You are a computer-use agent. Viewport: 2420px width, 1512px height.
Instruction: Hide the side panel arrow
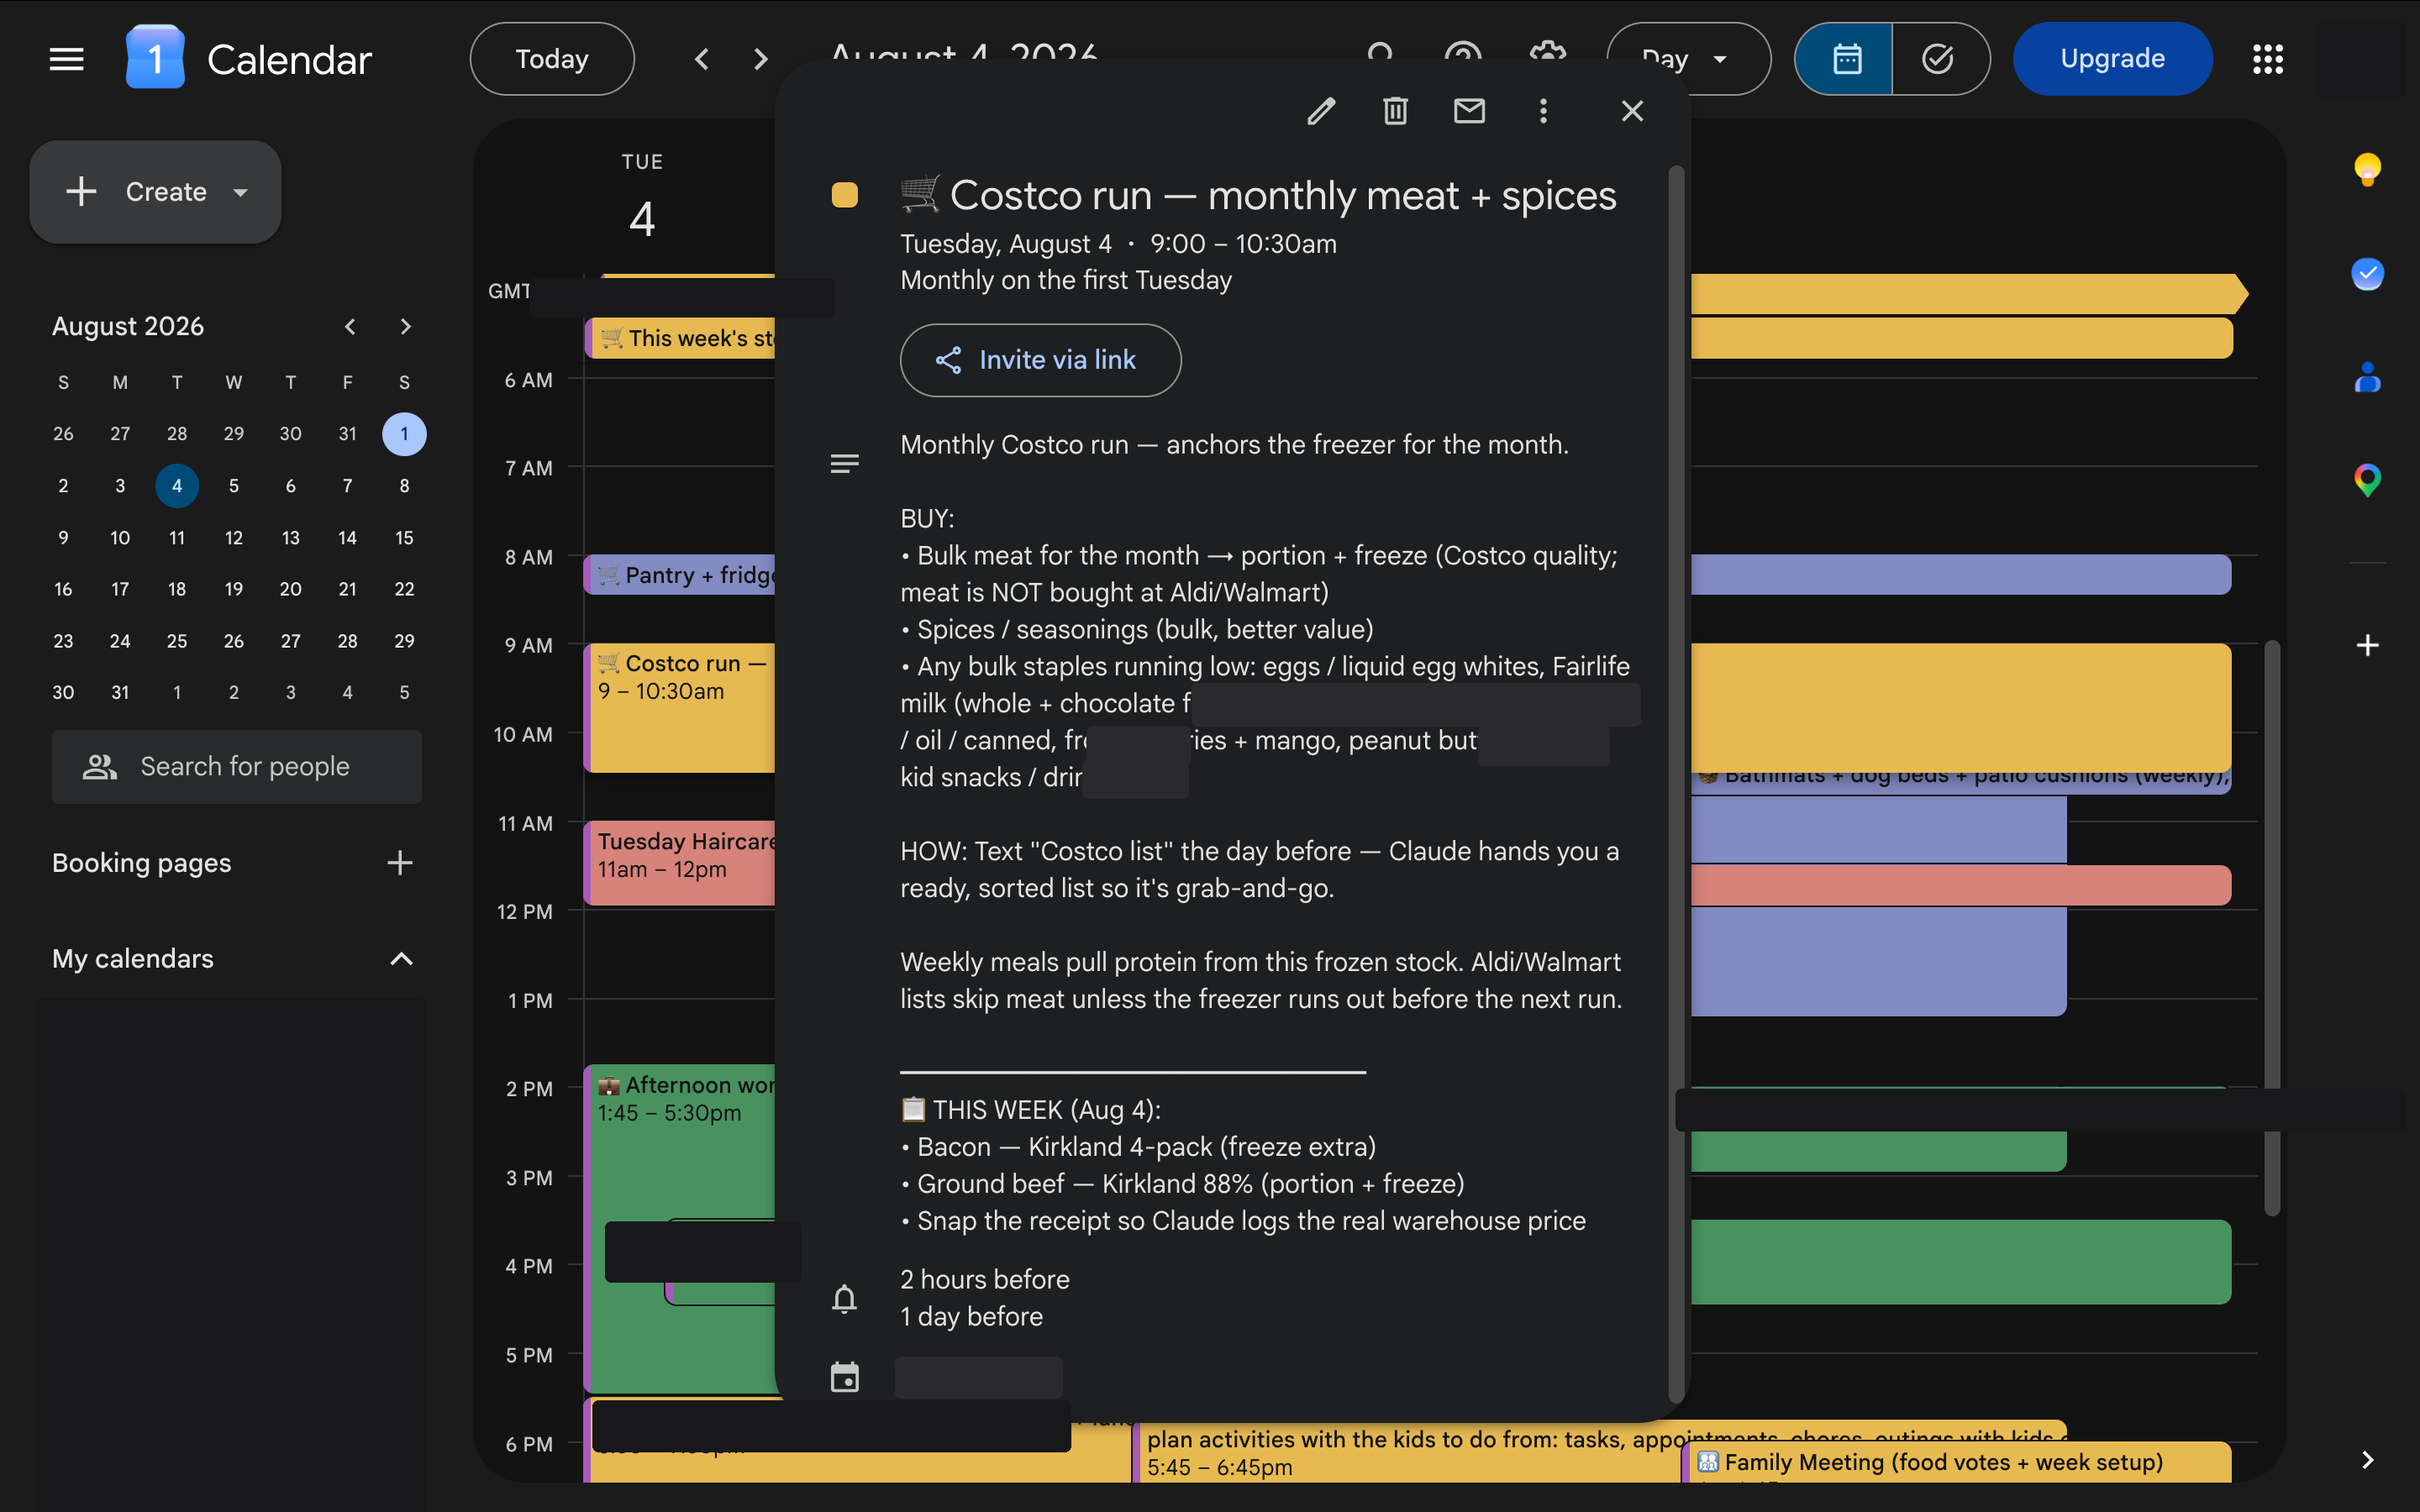point(2367,1460)
